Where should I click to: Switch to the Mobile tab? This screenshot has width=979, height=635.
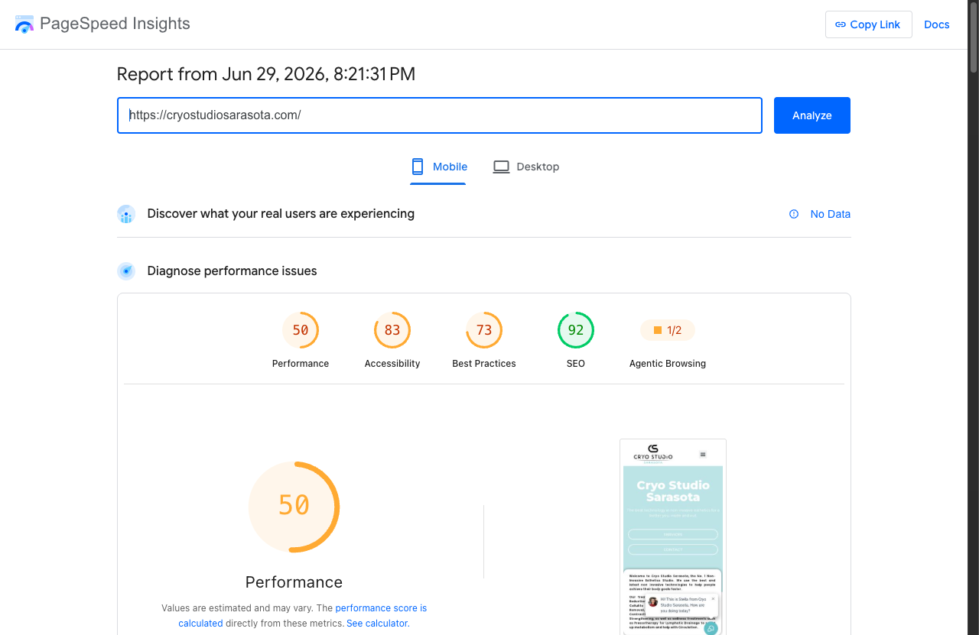[438, 167]
